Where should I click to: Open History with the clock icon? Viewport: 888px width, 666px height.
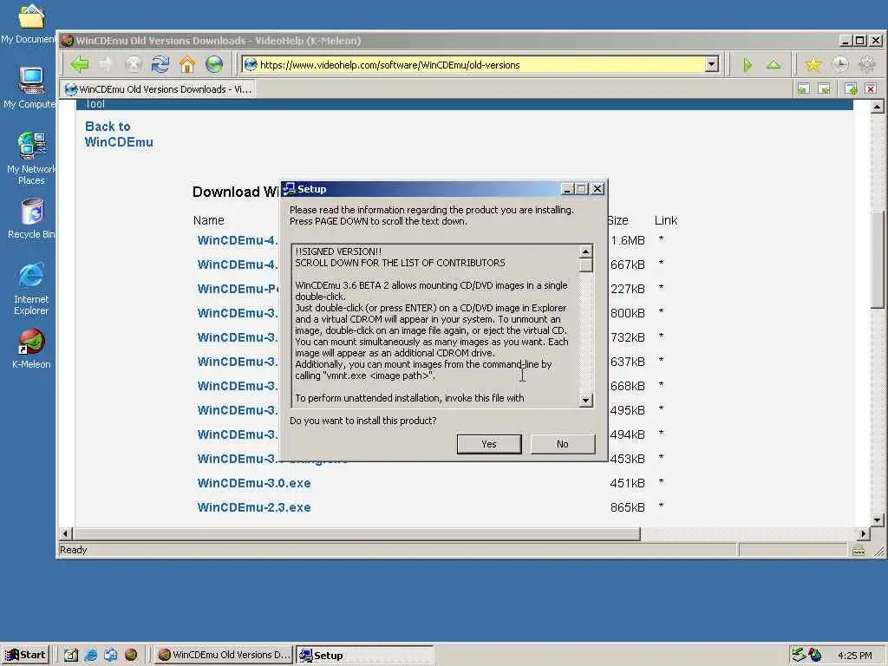(840, 64)
